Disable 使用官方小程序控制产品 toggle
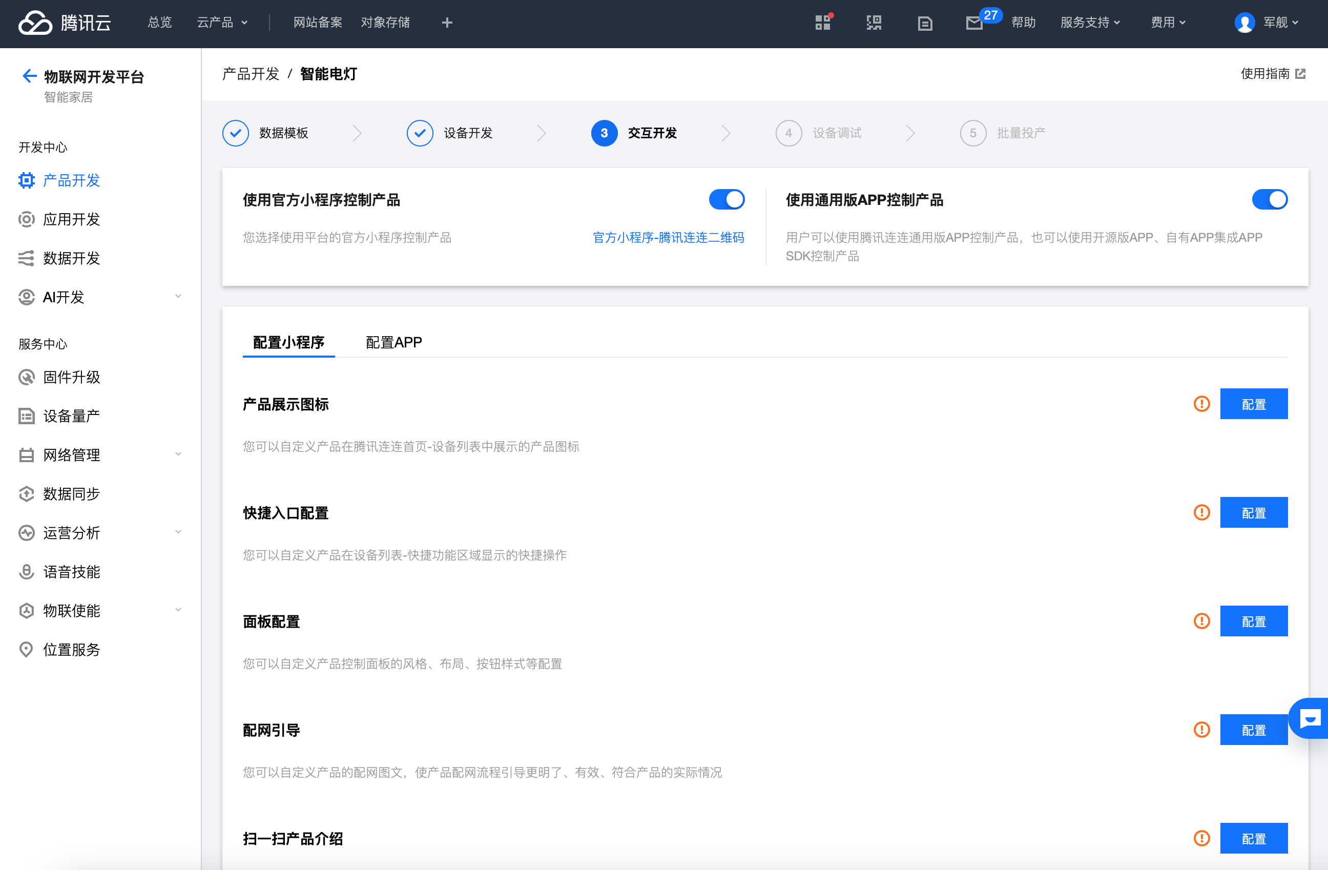Image resolution: width=1328 pixels, height=870 pixels. (727, 200)
